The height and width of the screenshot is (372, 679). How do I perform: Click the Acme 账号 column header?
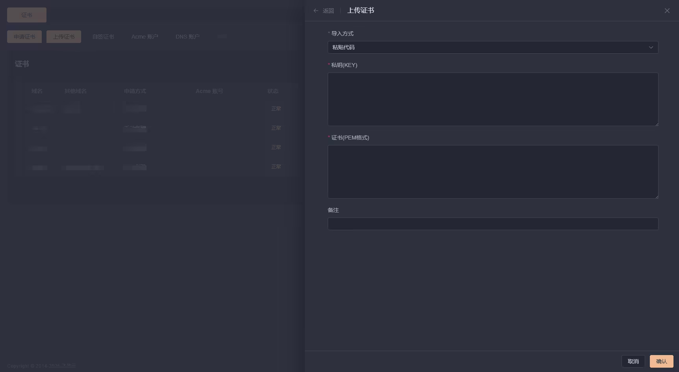click(210, 91)
